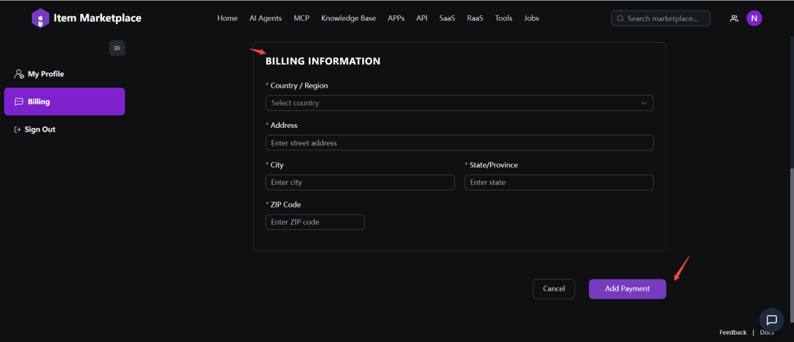Viewport: 794px width, 342px height.
Task: Expand the Country / Region dropdown
Action: pos(451,103)
